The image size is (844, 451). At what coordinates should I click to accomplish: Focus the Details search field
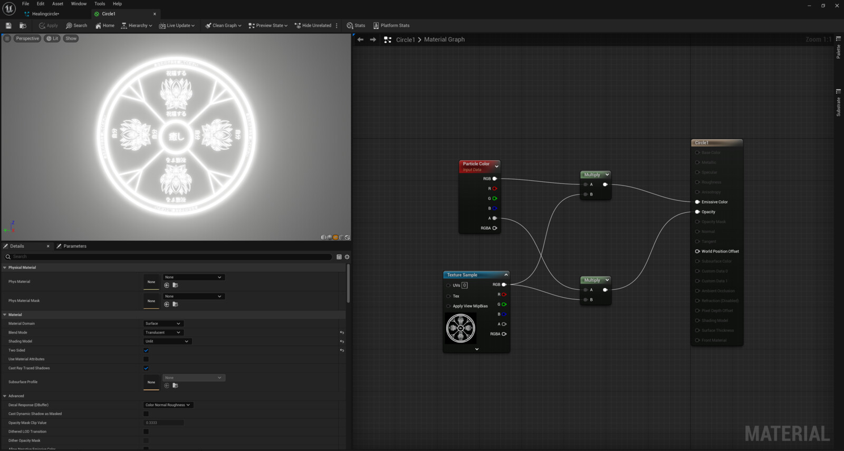point(168,257)
